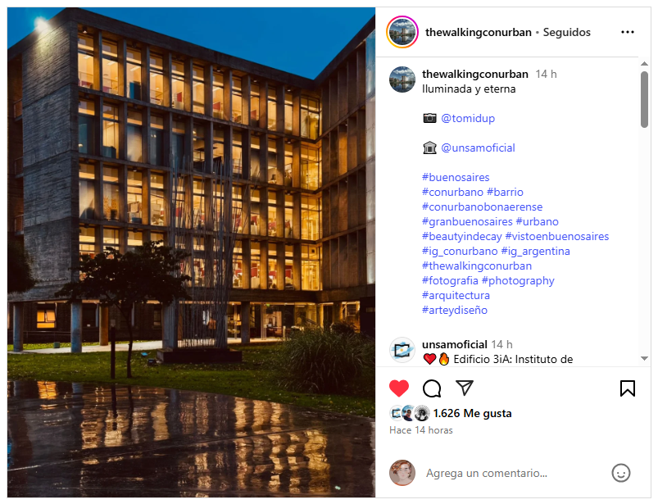Toggle the Seguidos following status
This screenshot has width=658, height=504.
(566, 32)
